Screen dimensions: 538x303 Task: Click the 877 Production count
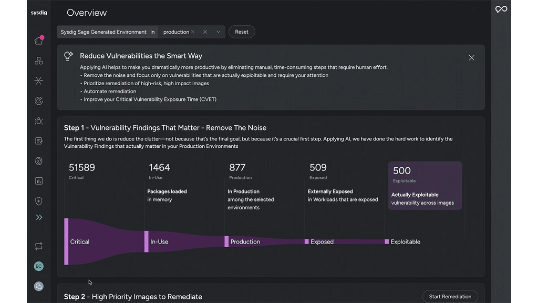(x=237, y=167)
